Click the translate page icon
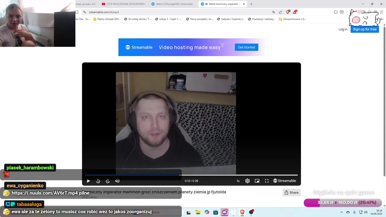Image resolution: width=386 pixels, height=217 pixels. 274,12
